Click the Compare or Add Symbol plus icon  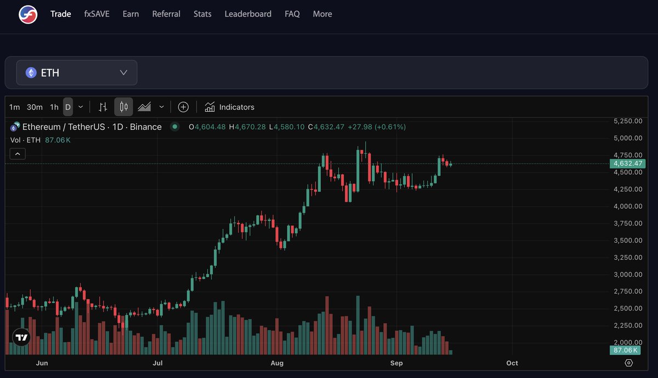pos(183,107)
